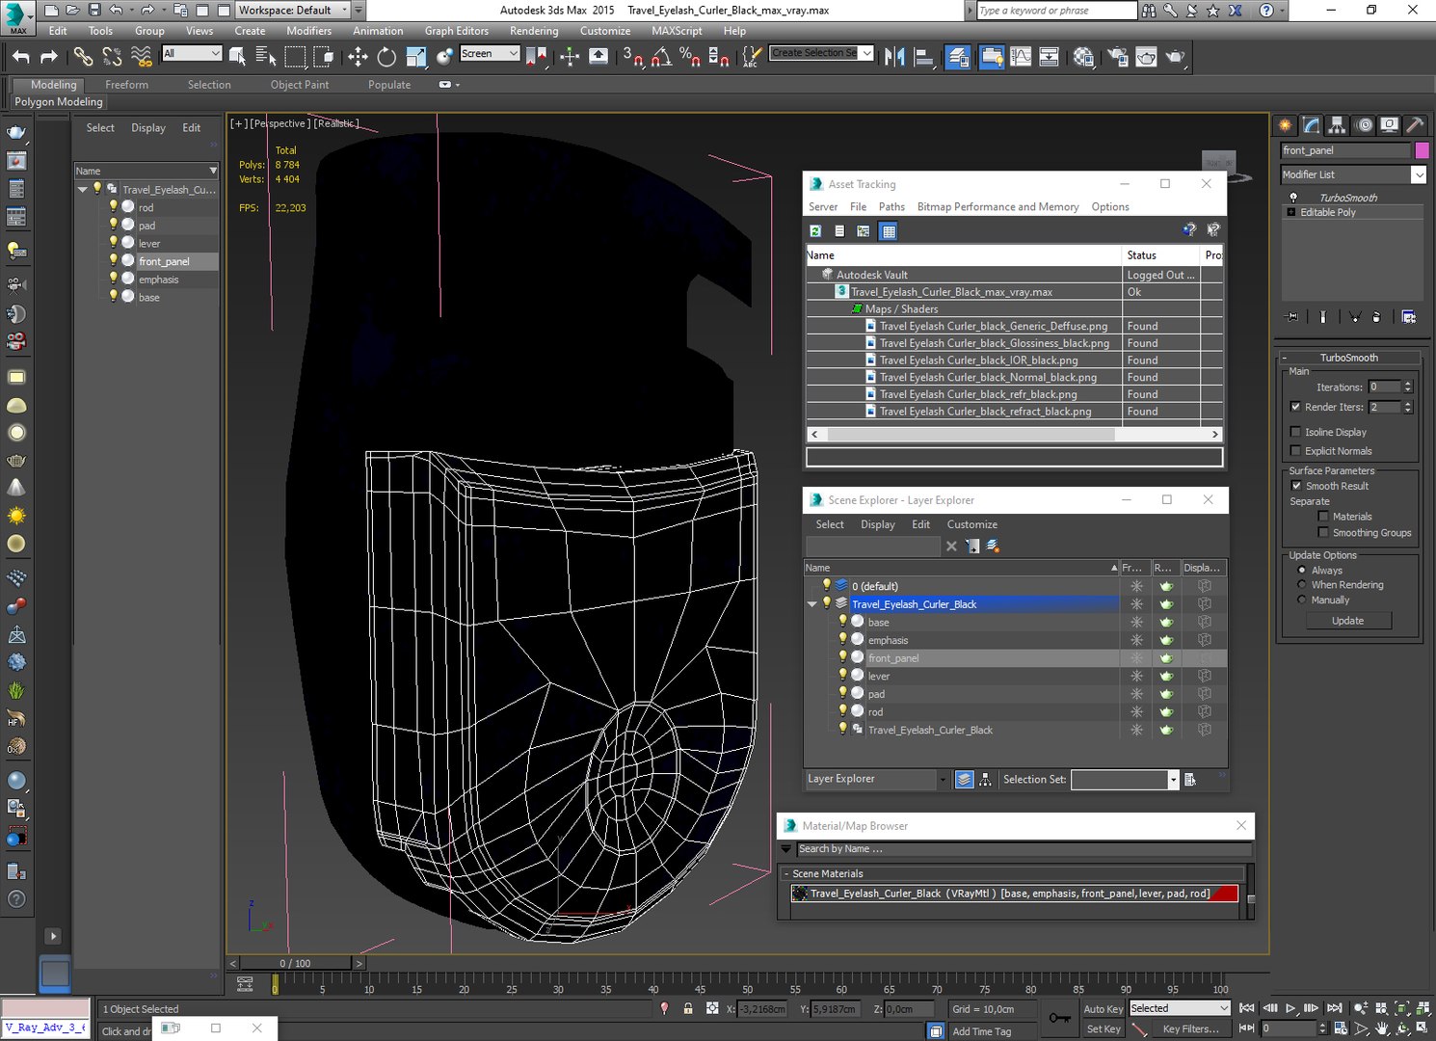The height and width of the screenshot is (1041, 1436).
Task: Click the Key Filters button
Action: pyautogui.click(x=1190, y=1029)
